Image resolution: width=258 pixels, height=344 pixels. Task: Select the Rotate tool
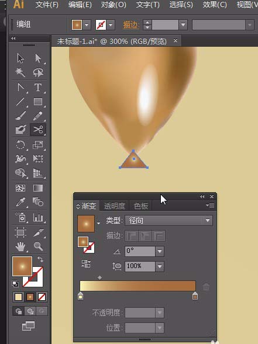pyautogui.click(x=20, y=145)
